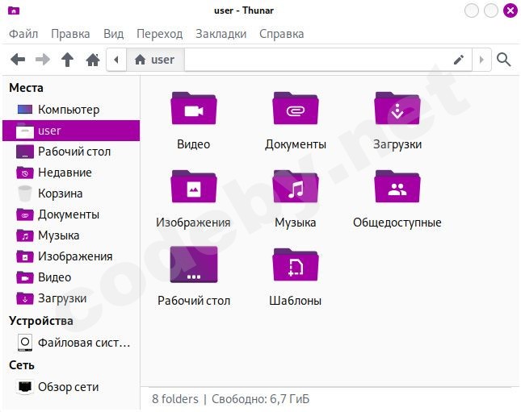
Task: Open Корзина trash in the sidebar
Action: coord(71,194)
